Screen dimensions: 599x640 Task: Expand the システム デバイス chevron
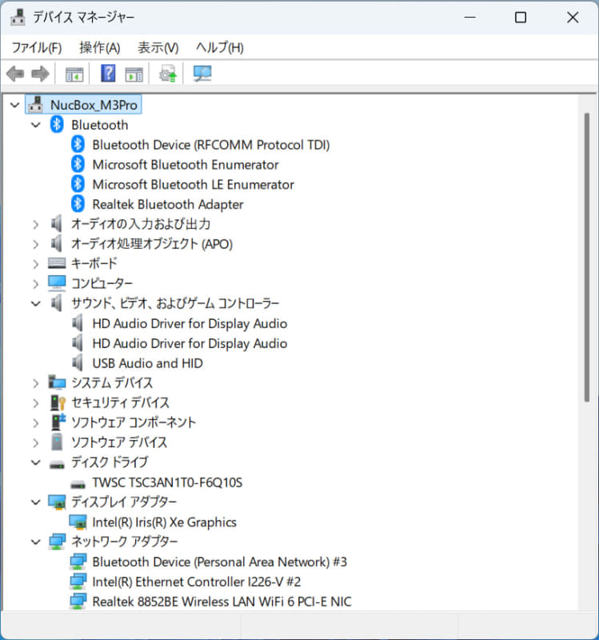pos(36,383)
